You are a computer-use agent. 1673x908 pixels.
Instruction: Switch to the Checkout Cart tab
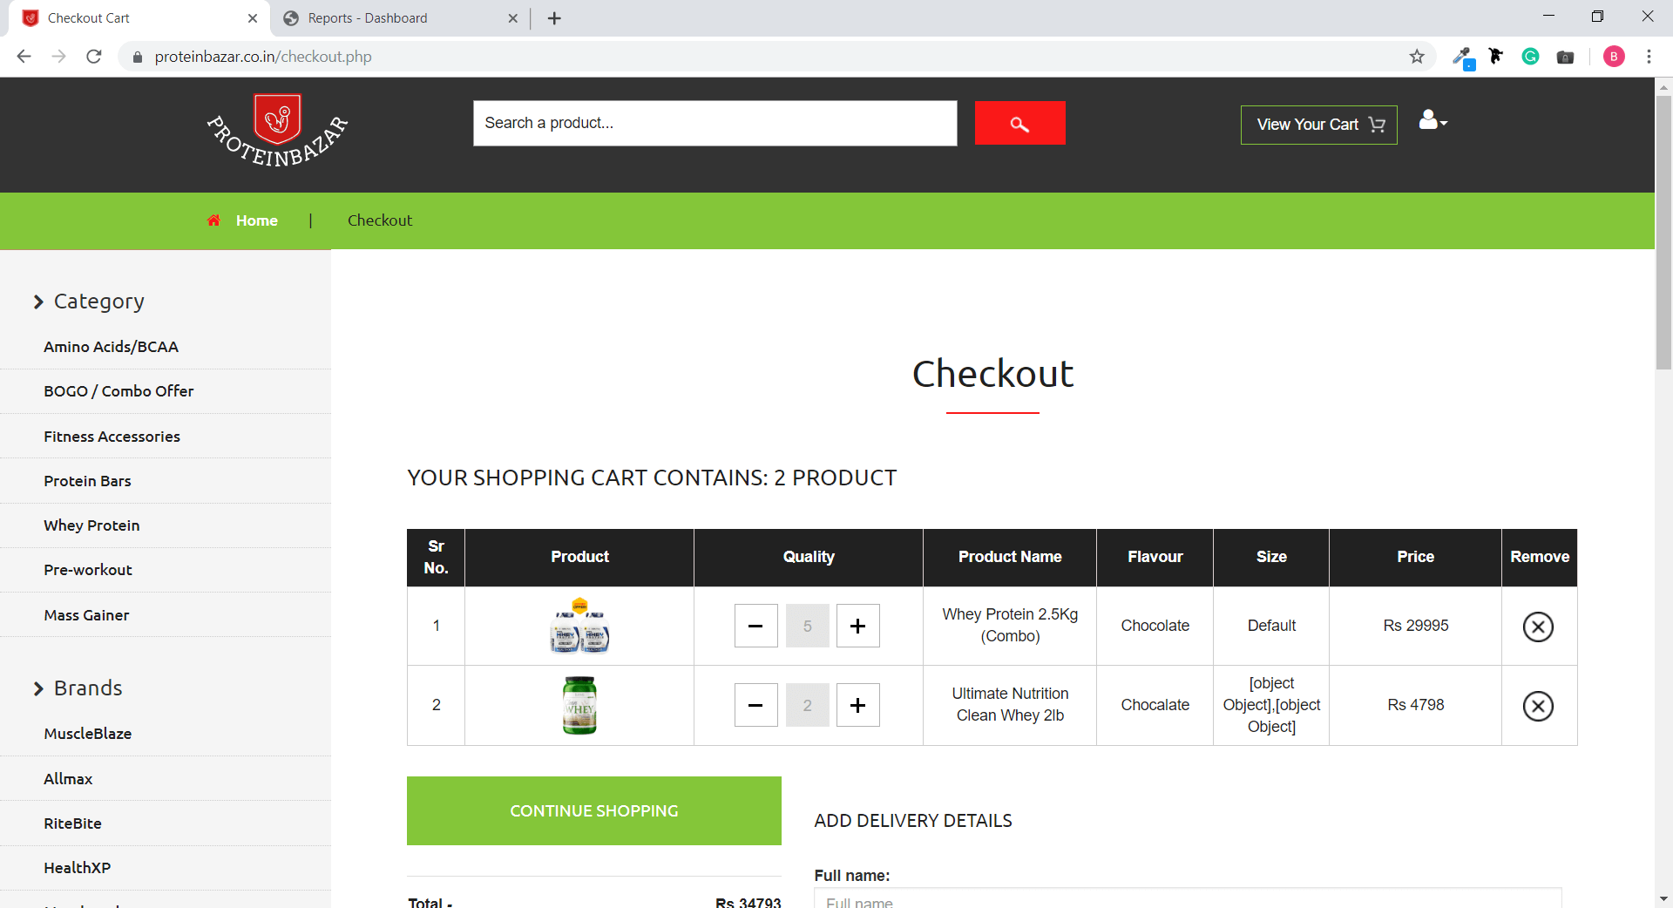pos(139,18)
